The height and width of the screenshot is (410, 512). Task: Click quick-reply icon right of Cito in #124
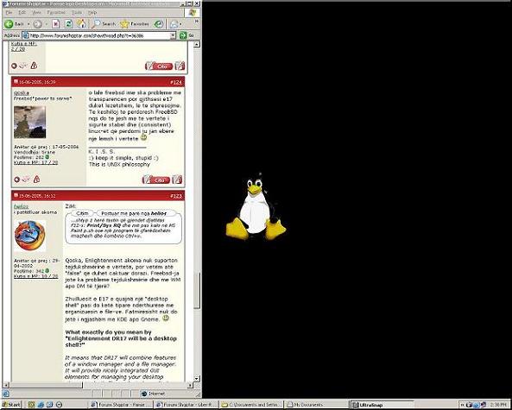pos(177,180)
